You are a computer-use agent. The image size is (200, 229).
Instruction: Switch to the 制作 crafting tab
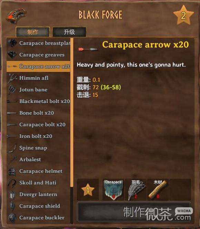pyautogui.click(x=33, y=32)
